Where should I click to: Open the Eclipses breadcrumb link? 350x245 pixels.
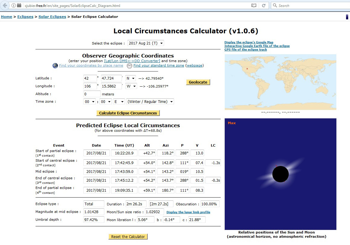25,17
